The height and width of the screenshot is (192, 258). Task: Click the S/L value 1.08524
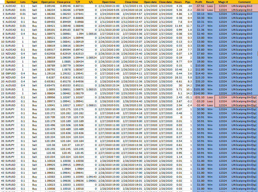(x=91, y=58)
